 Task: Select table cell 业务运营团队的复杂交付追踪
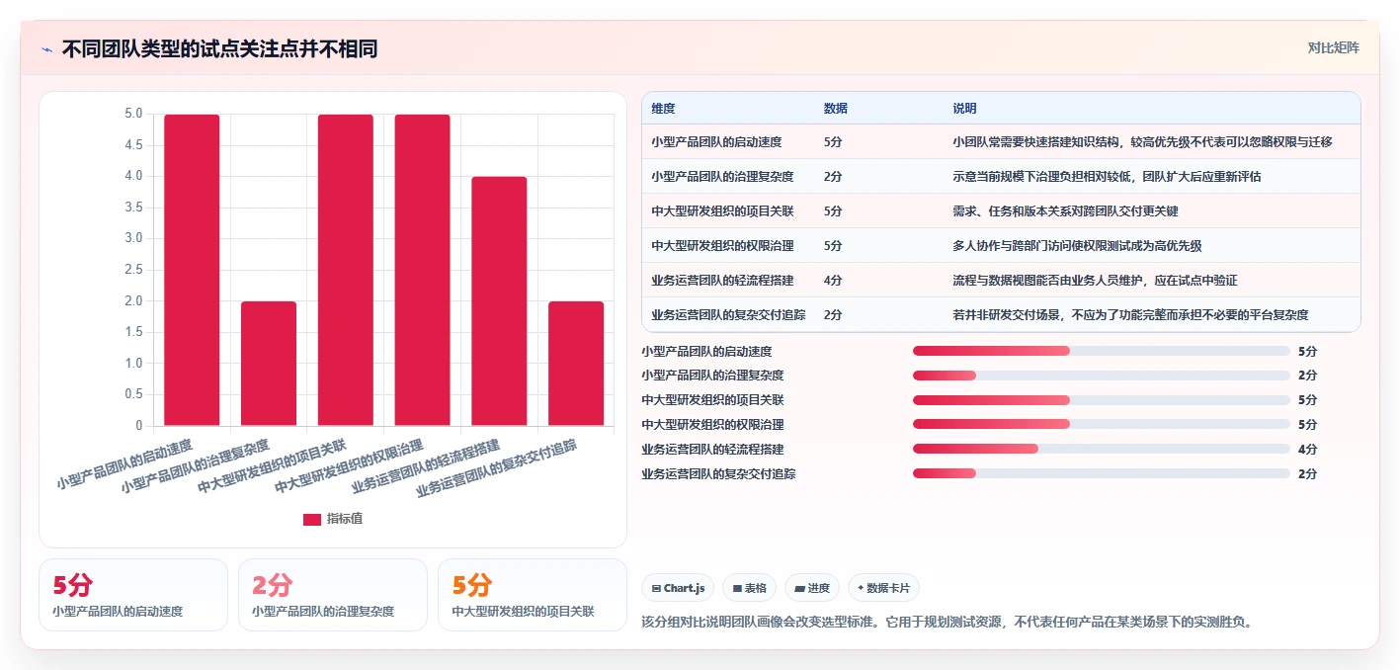point(728,315)
